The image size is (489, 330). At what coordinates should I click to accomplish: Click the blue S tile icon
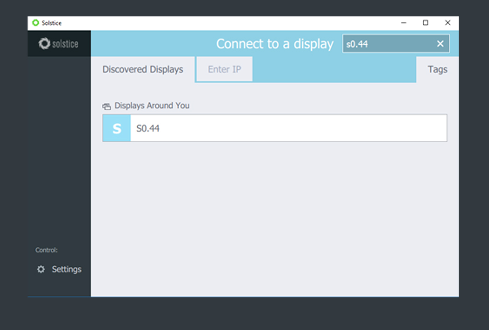click(117, 128)
